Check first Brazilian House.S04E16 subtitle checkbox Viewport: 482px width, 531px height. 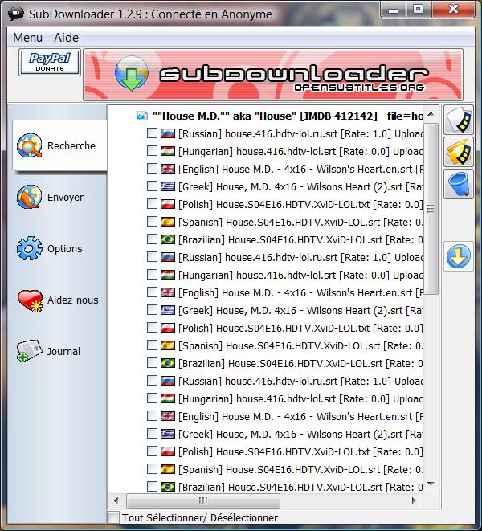pos(152,239)
